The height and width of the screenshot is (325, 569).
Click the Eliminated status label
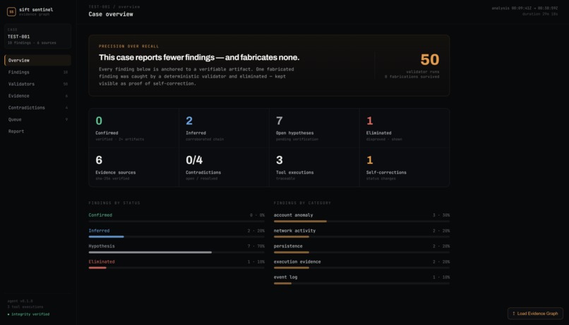point(102,262)
